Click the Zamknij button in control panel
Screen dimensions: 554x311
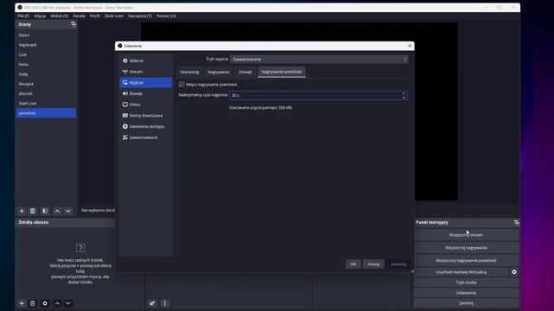click(466, 303)
